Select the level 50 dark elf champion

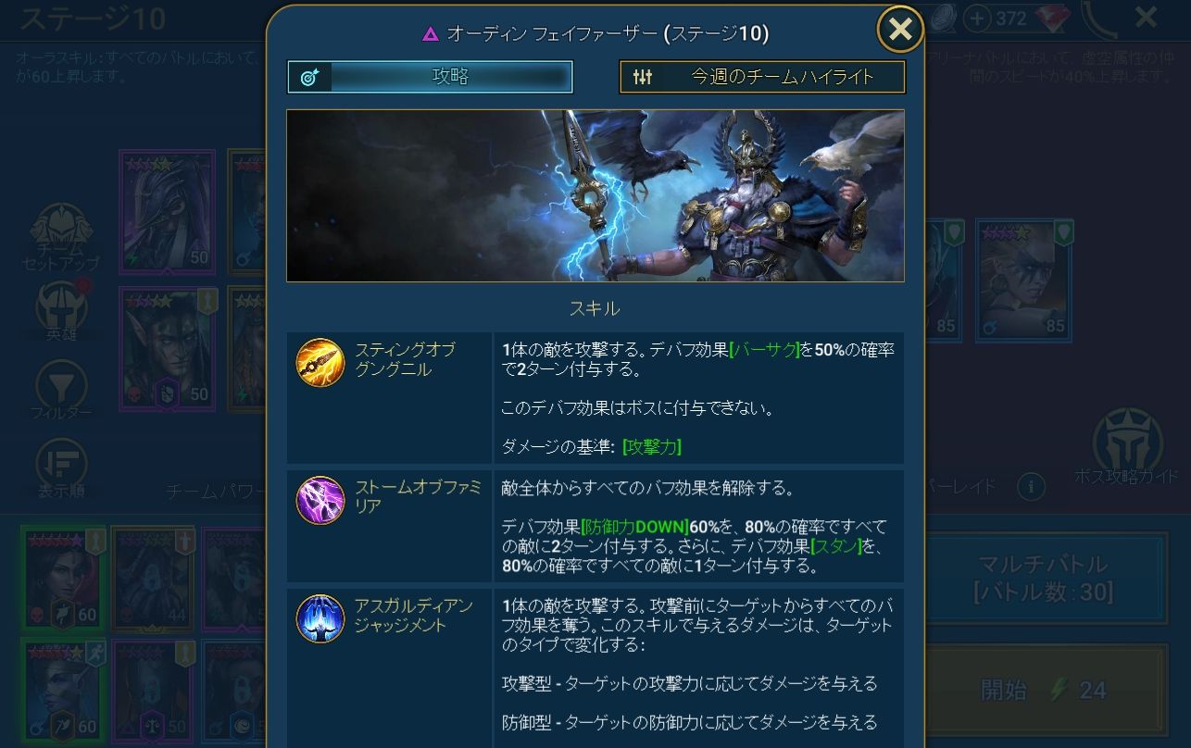(x=167, y=349)
